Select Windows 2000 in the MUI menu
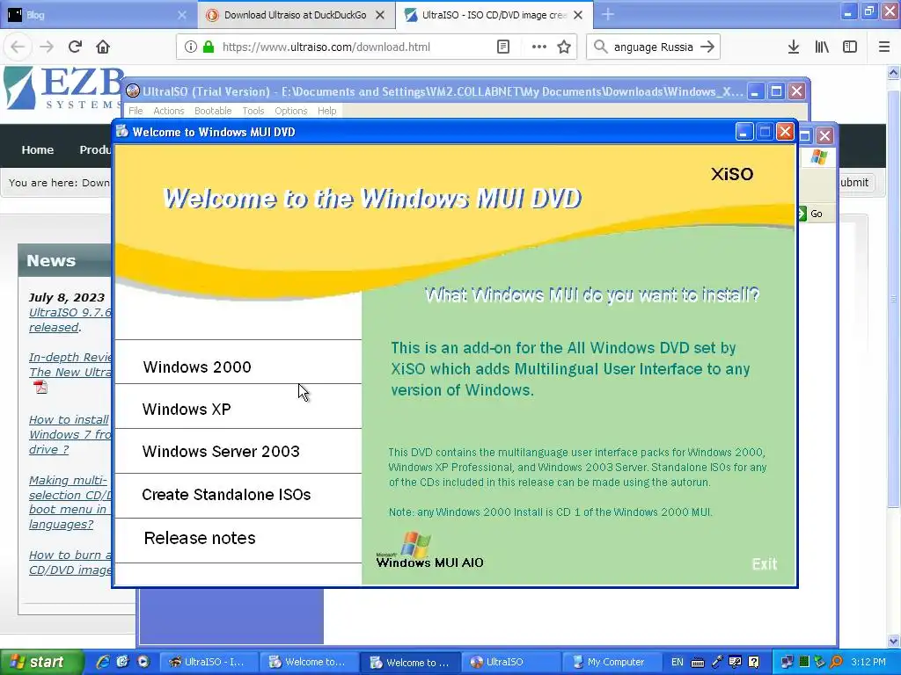Image resolution: width=901 pixels, height=675 pixels. click(196, 367)
